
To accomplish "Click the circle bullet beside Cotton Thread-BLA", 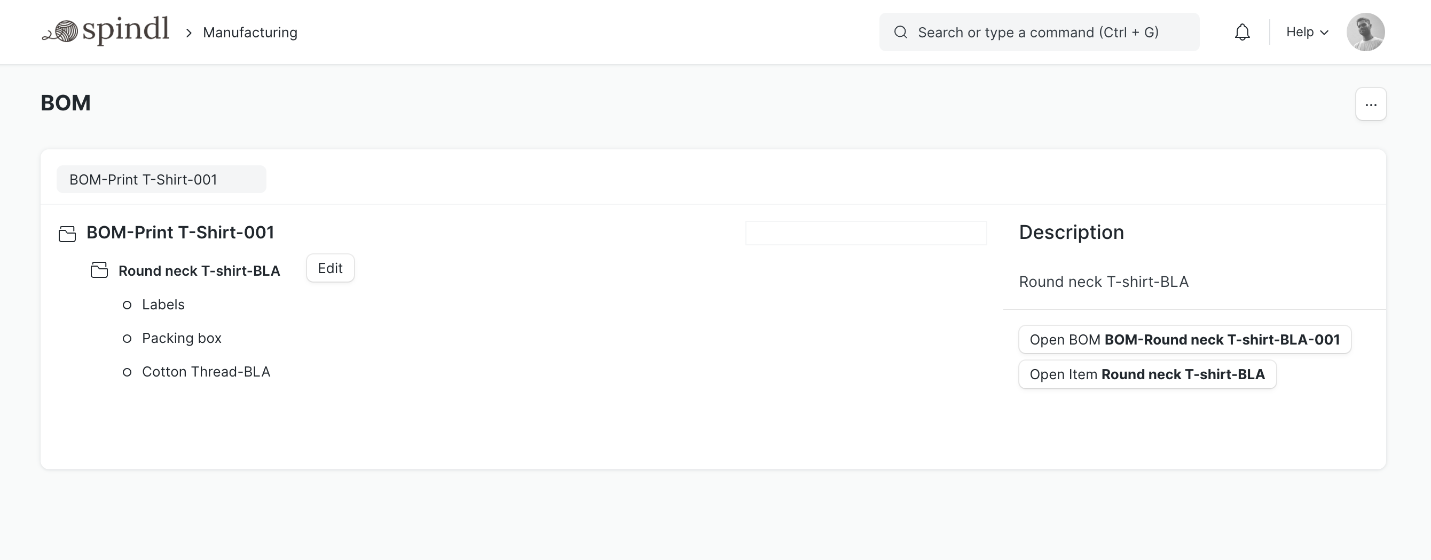I will point(127,372).
